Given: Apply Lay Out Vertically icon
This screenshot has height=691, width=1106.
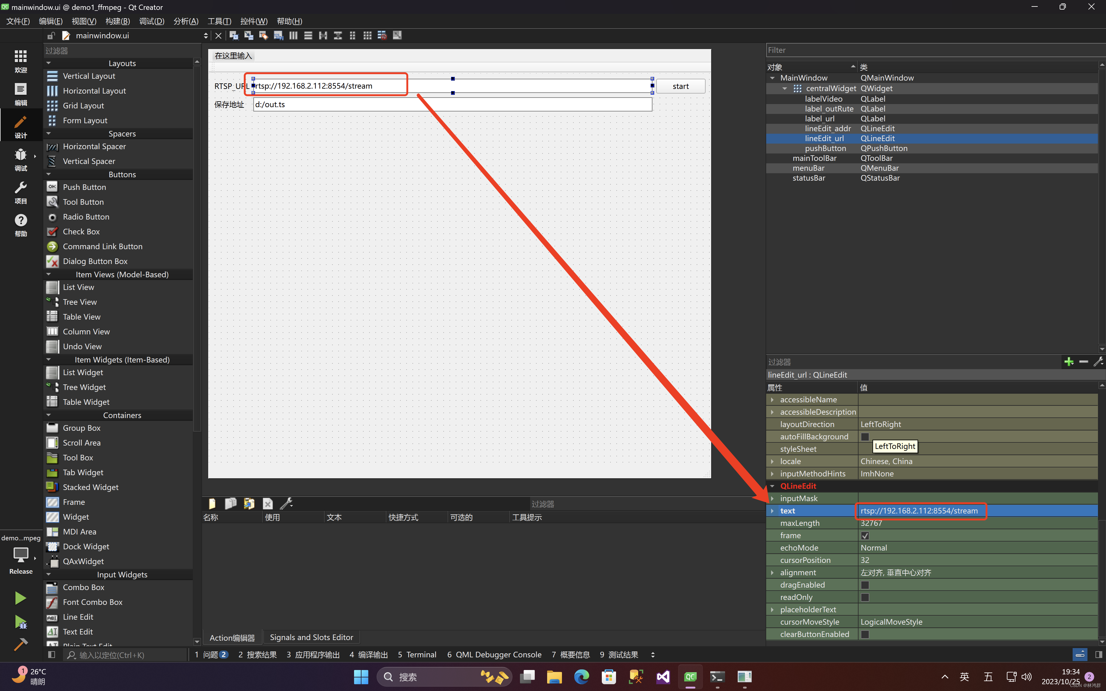Looking at the screenshot, I should click(308, 36).
